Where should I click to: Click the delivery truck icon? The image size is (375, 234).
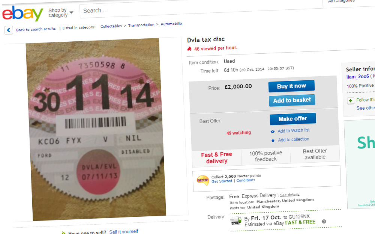[236, 220]
